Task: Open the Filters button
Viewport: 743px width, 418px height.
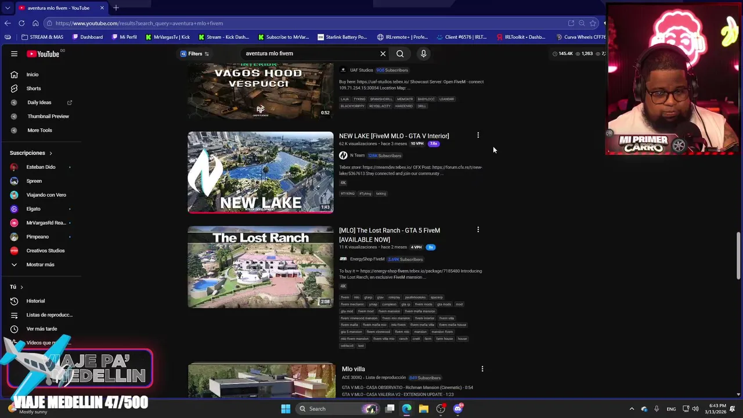Action: [194, 53]
